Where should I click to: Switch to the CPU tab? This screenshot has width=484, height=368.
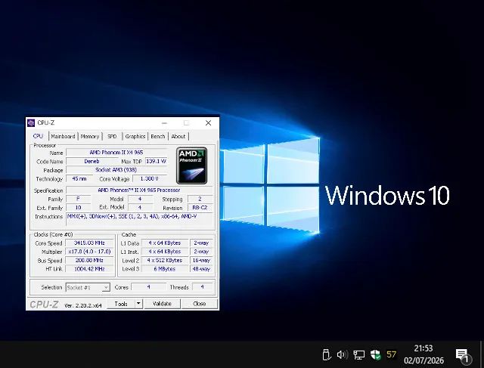(x=38, y=136)
